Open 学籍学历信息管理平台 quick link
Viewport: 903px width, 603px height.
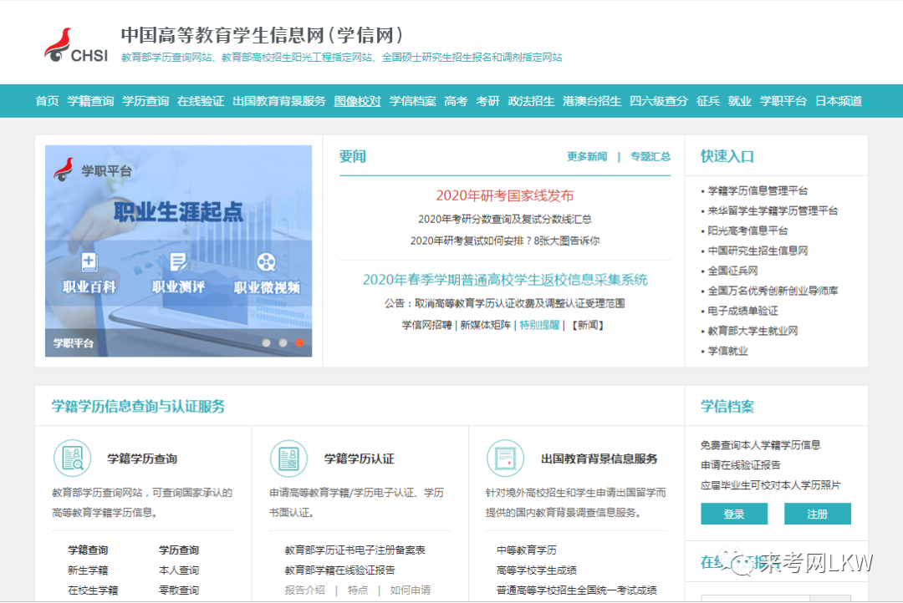758,190
